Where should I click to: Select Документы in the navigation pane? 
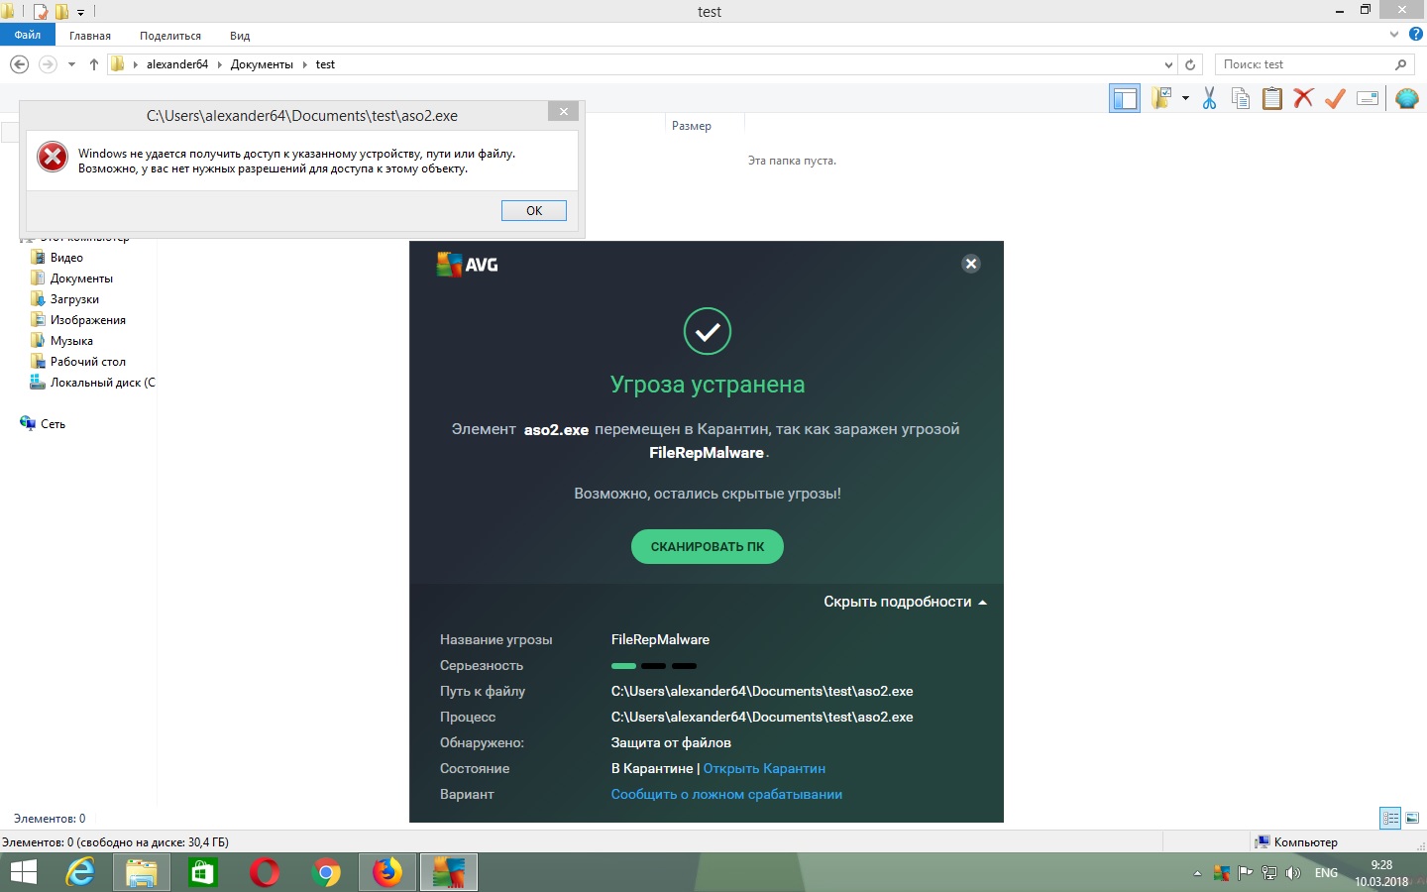81,279
